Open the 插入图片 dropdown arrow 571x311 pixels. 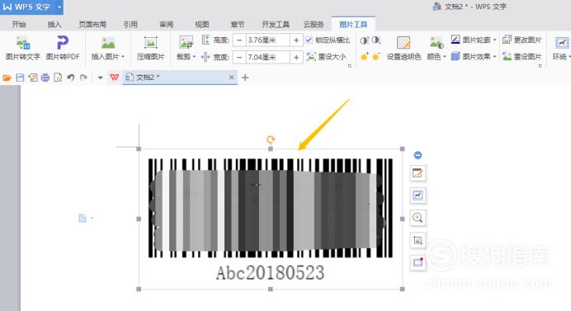123,57
